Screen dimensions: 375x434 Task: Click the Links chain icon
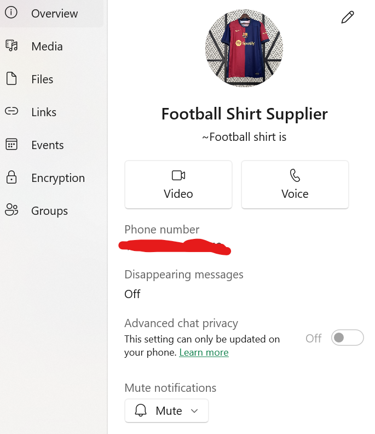tap(11, 112)
